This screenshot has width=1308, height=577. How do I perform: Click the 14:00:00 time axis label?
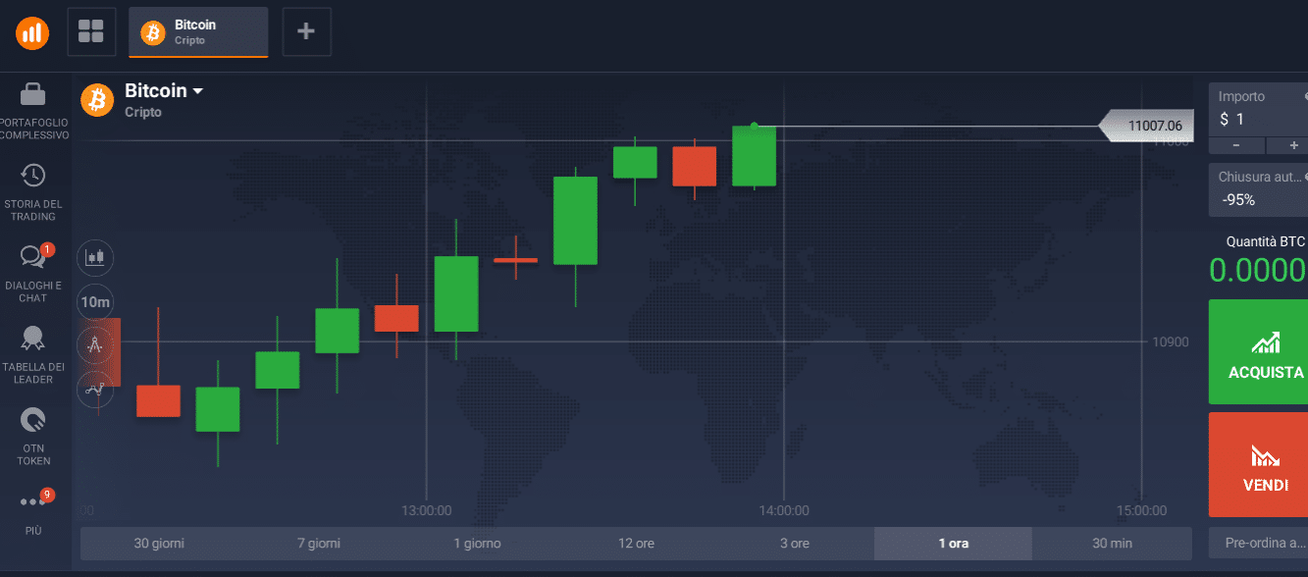click(784, 510)
